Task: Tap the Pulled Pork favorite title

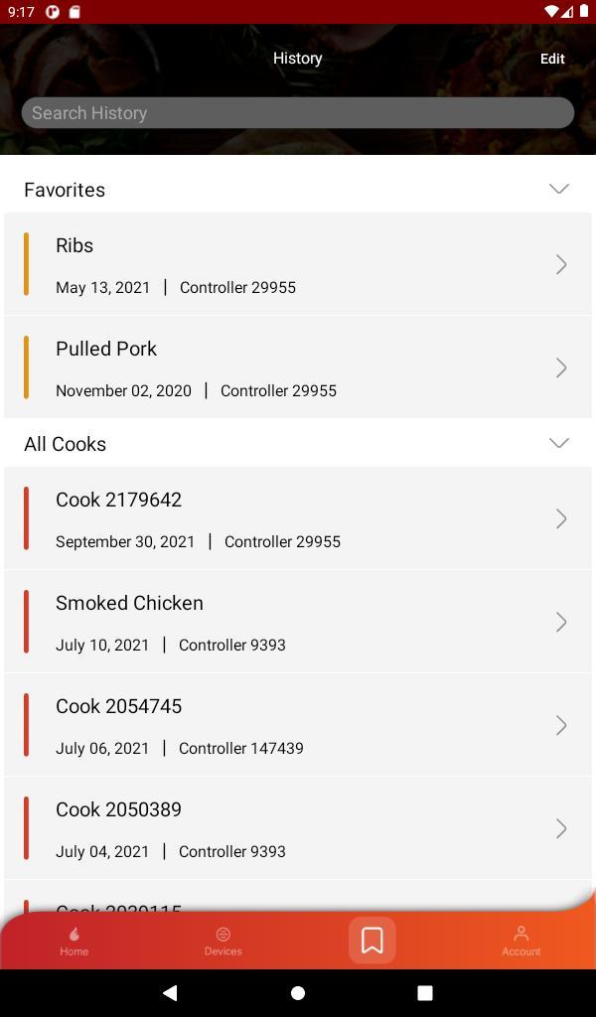Action: tap(106, 349)
